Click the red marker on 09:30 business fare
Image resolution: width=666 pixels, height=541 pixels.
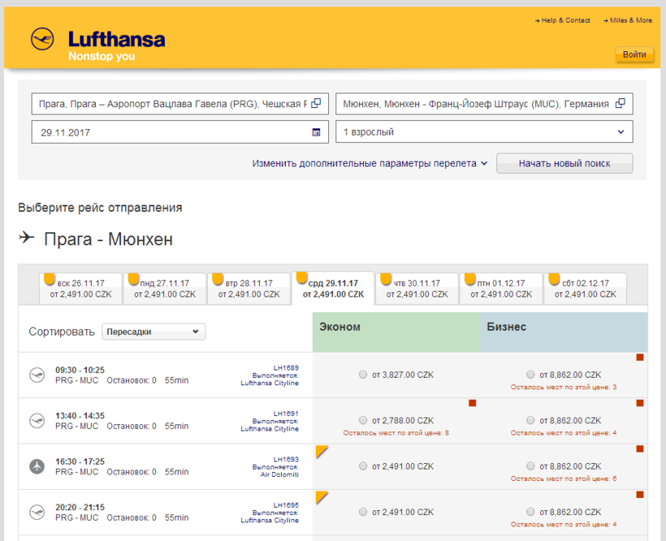coord(640,357)
